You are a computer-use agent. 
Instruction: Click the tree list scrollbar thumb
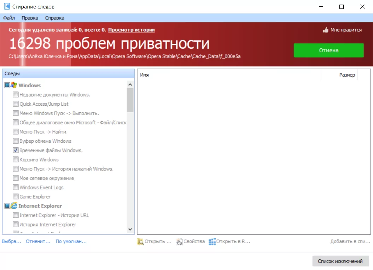click(130, 100)
